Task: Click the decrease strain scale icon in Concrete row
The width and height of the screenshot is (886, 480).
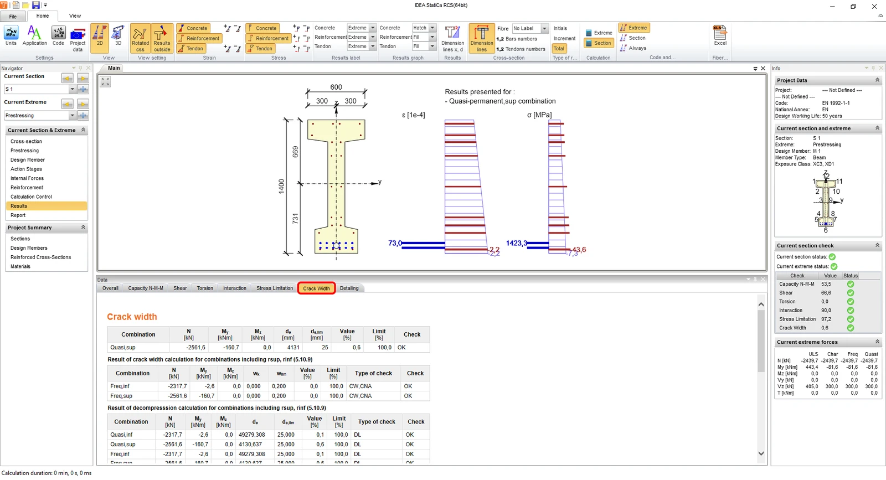Action: (237, 28)
